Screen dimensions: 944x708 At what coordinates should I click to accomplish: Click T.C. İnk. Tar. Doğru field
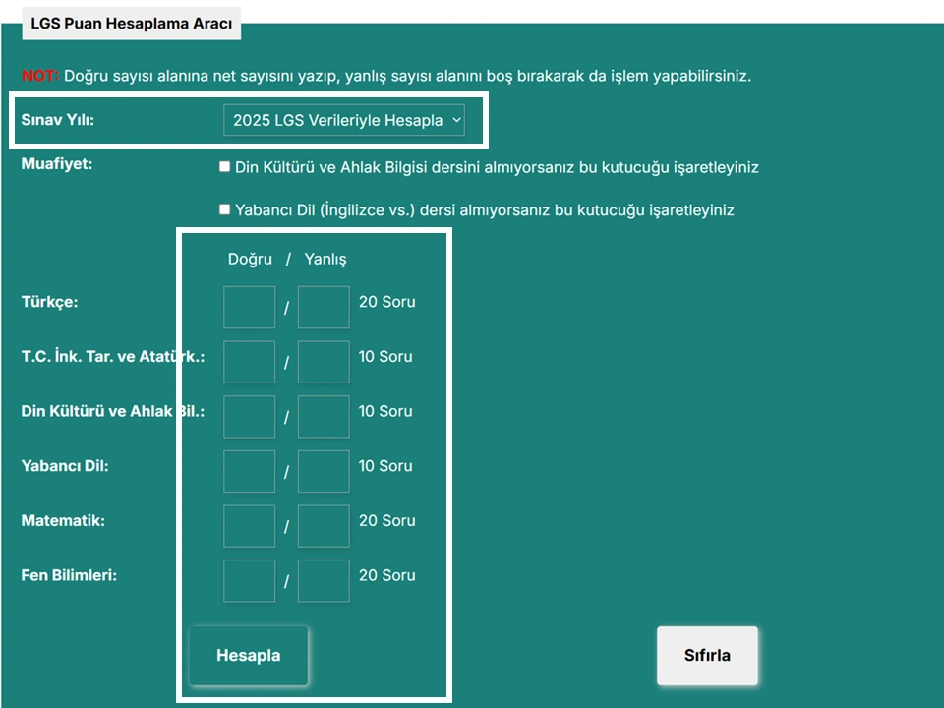(x=249, y=362)
